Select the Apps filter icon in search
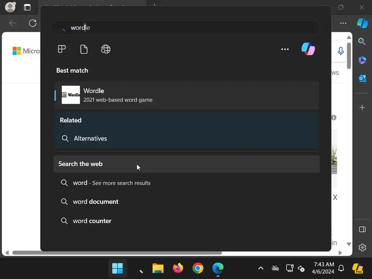The width and height of the screenshot is (372, 279). pos(62,49)
